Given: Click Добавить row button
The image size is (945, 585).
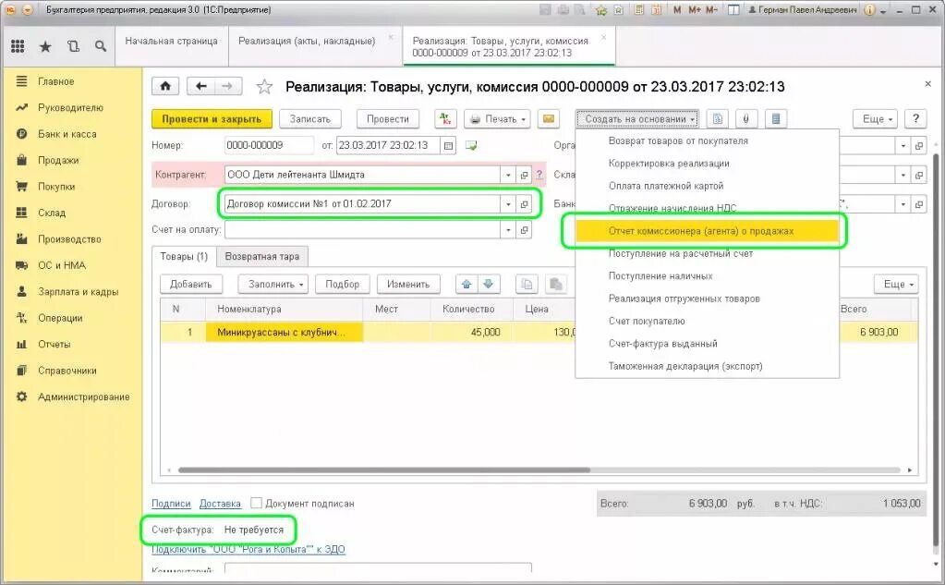Looking at the screenshot, I should click(x=190, y=284).
